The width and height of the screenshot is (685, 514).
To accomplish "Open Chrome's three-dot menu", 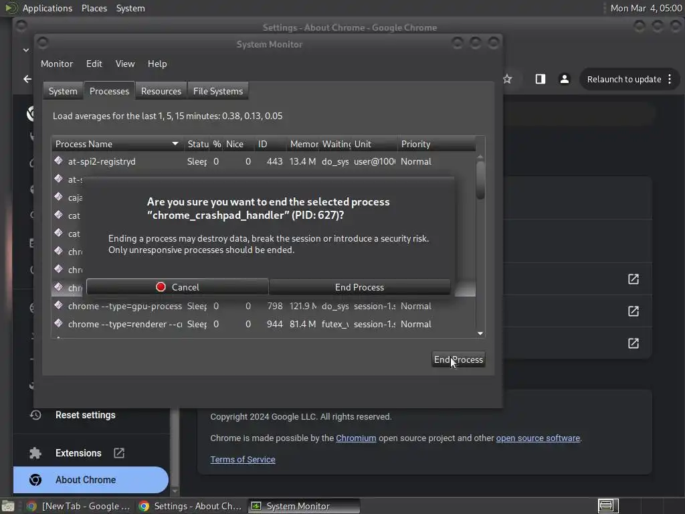I will point(670,80).
